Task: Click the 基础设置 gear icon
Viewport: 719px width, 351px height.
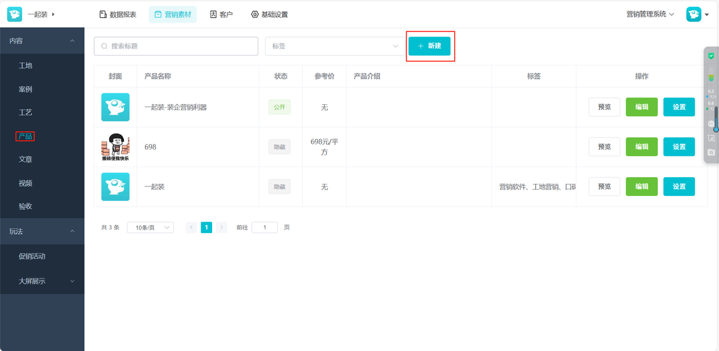Action: pos(255,14)
